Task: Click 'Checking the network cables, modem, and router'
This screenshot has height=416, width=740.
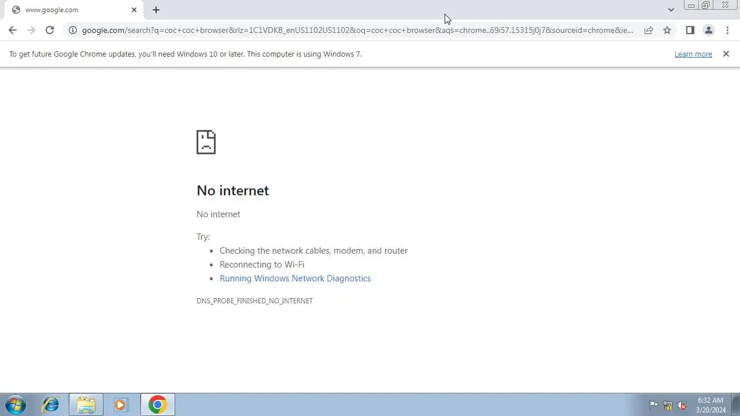Action: point(313,251)
